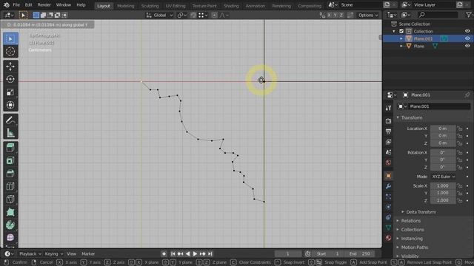Expand the Delta Transform panel
Viewport: 474px width, 266px height.
[421, 212]
